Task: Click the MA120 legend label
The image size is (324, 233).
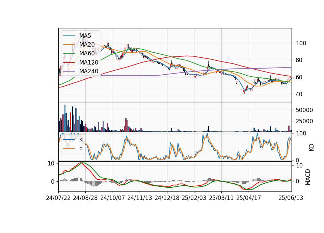Action: tap(89, 62)
